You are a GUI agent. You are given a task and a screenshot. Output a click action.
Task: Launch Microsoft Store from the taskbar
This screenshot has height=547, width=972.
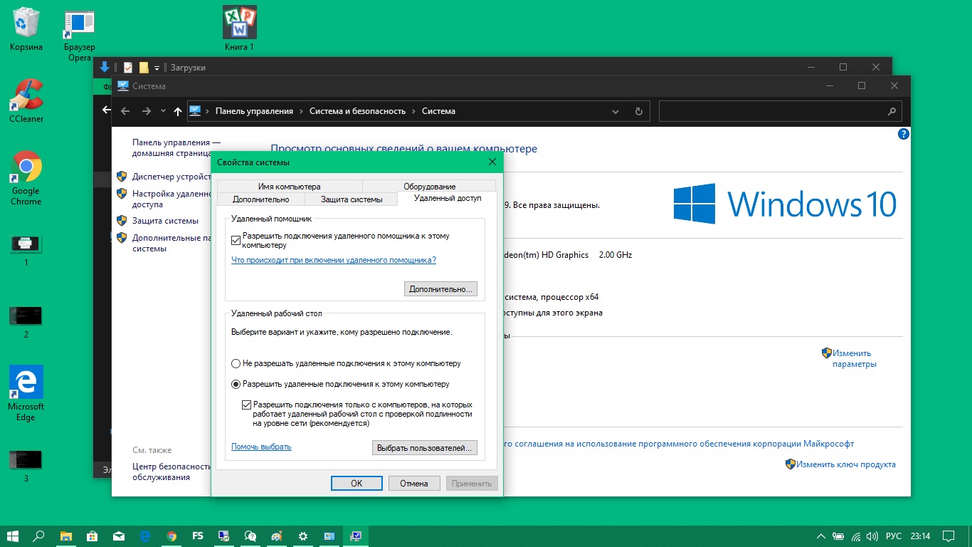click(93, 536)
